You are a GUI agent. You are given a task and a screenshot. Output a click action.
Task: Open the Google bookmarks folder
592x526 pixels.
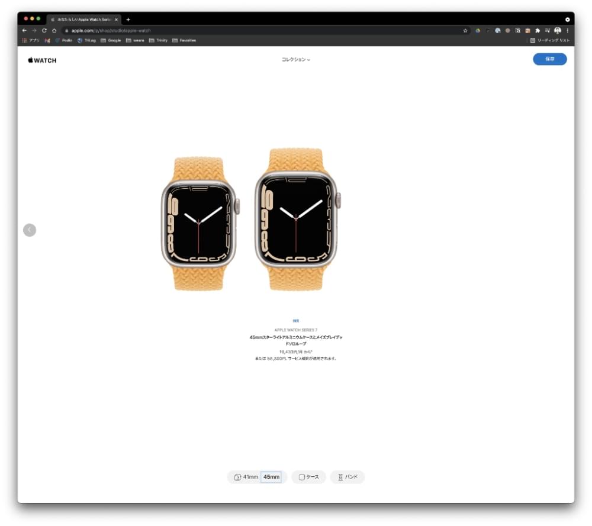pyautogui.click(x=111, y=40)
